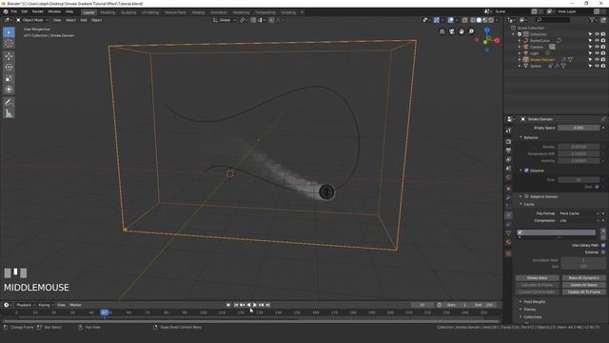Image resolution: width=609 pixels, height=343 pixels.
Task: Jump to the timeline start frame
Action: (x=236, y=305)
